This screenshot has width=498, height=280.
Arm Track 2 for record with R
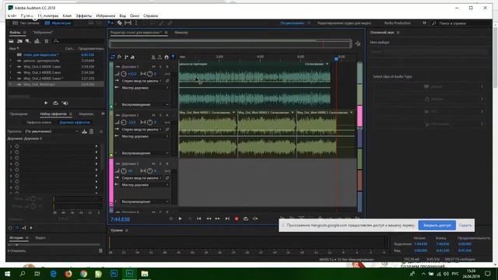(167, 115)
